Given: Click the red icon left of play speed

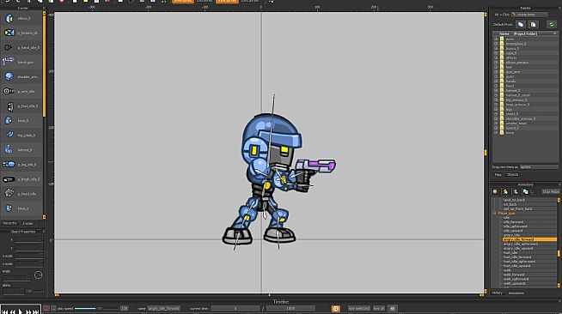Looking at the screenshot, I should [x=46, y=308].
